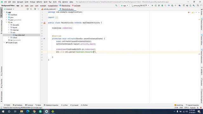Open the Android project view dropdown
203x114 pixels.
click(9, 9)
